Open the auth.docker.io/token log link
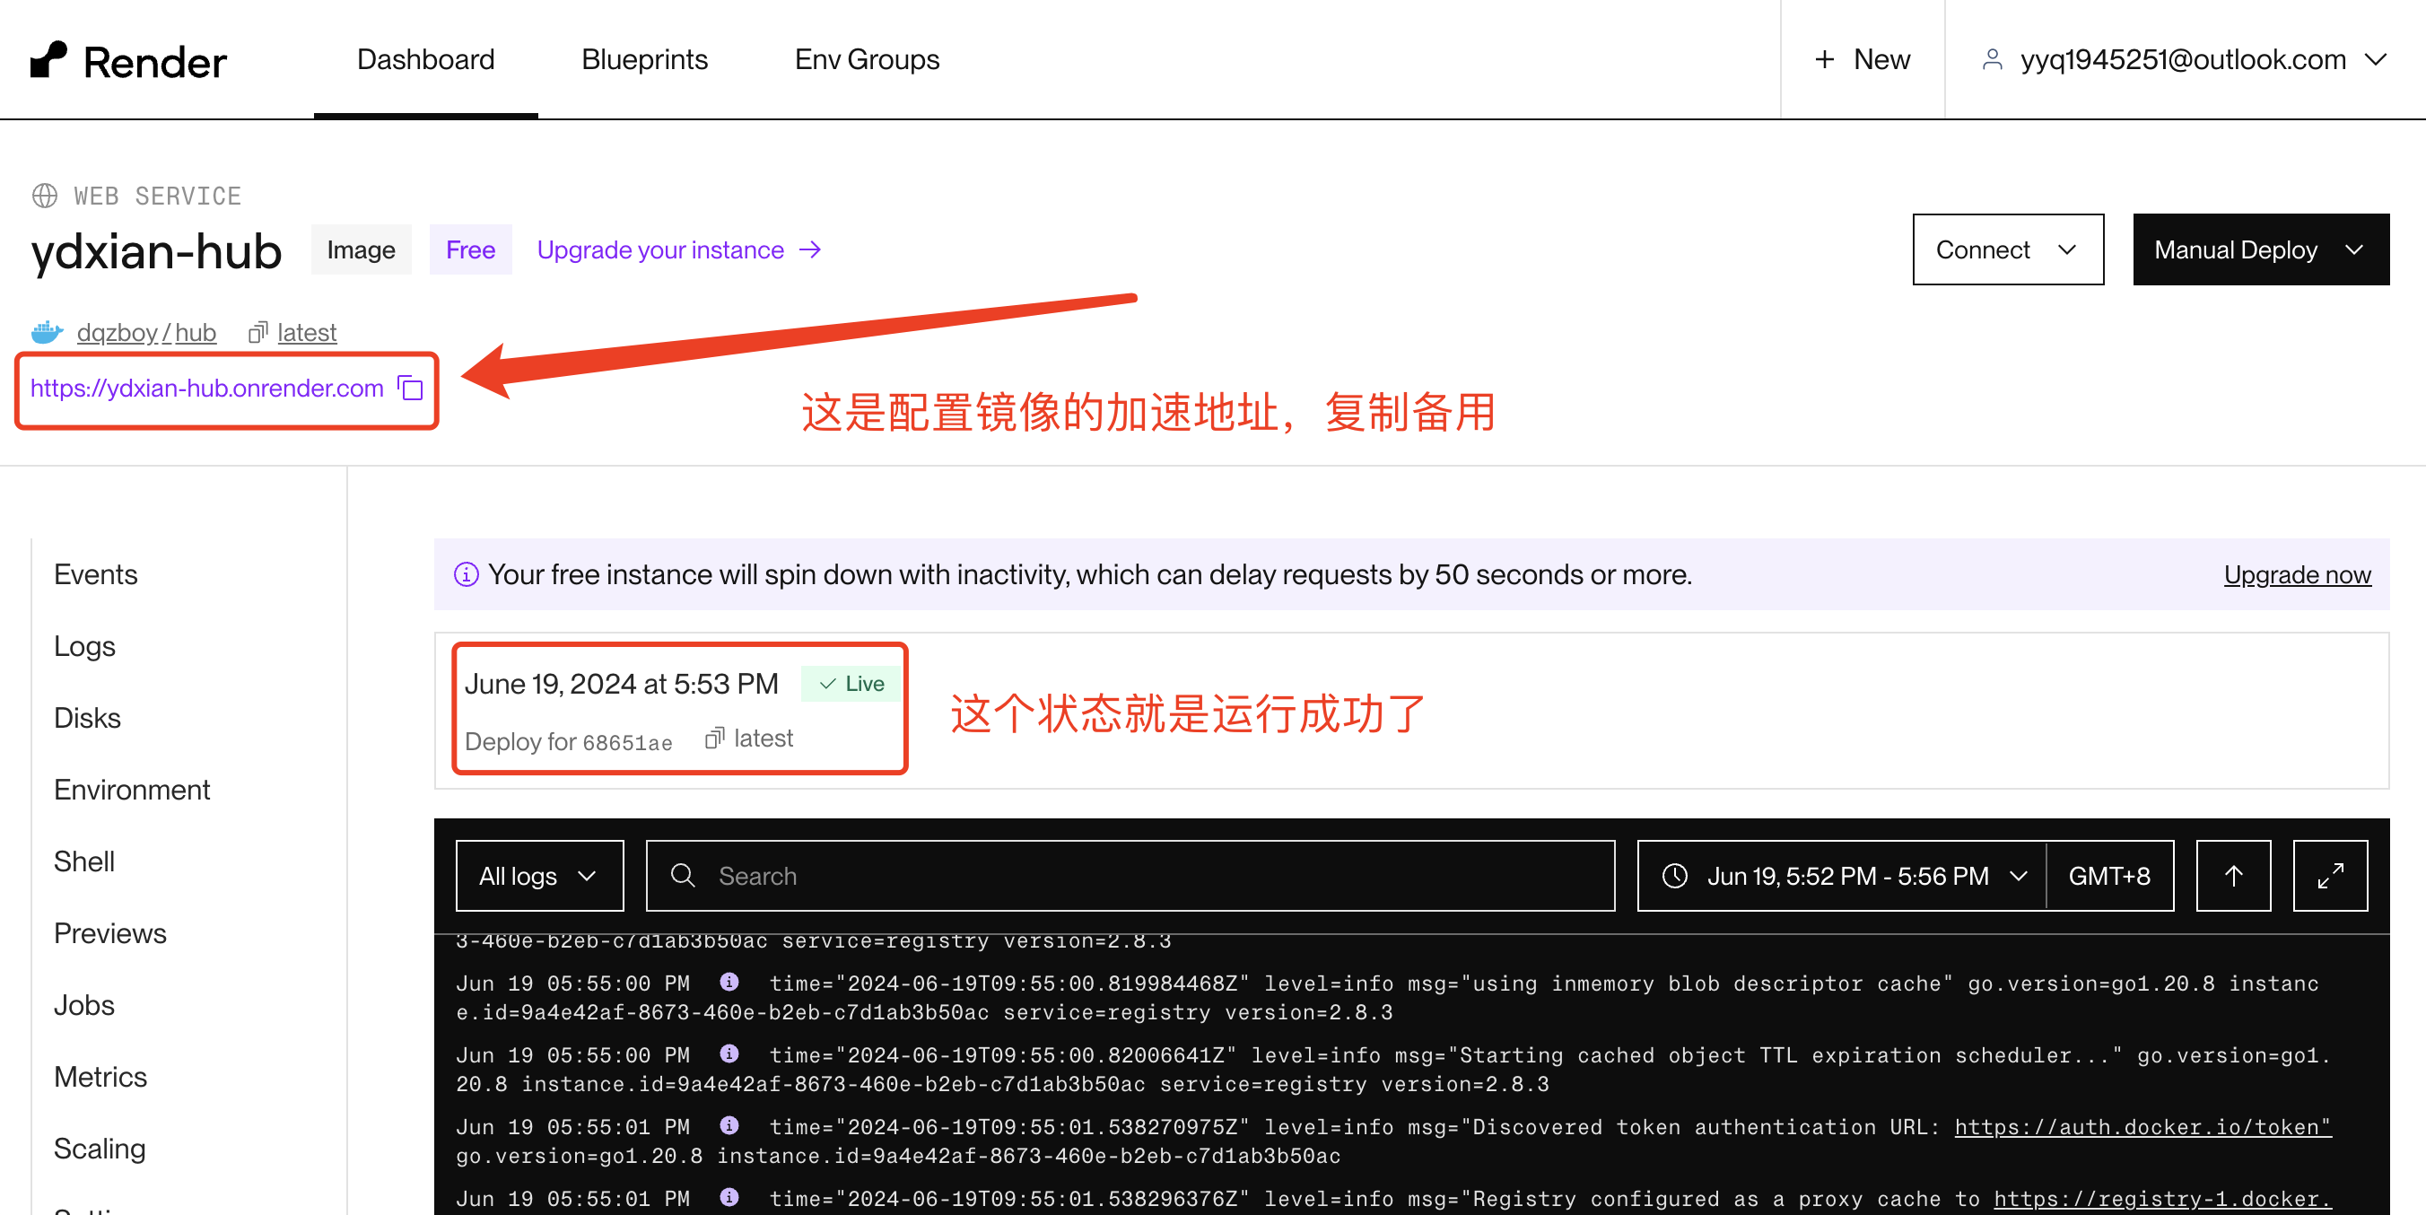This screenshot has height=1215, width=2426. 2142,1126
